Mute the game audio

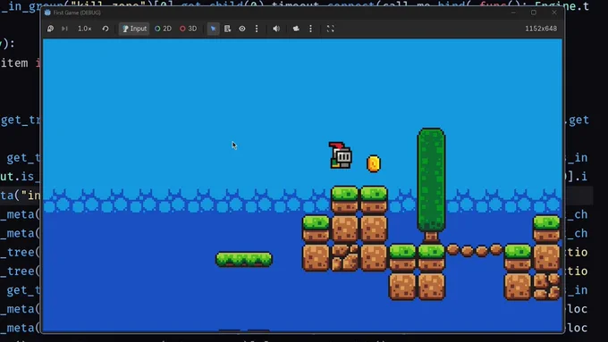(276, 29)
